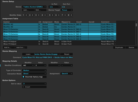Click the Comment input field
This screenshot has height=102, width=138.
click(x=47, y=57)
